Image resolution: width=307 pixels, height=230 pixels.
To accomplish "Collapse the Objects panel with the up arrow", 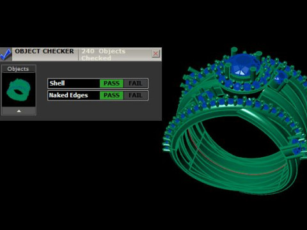I will coord(19,111).
